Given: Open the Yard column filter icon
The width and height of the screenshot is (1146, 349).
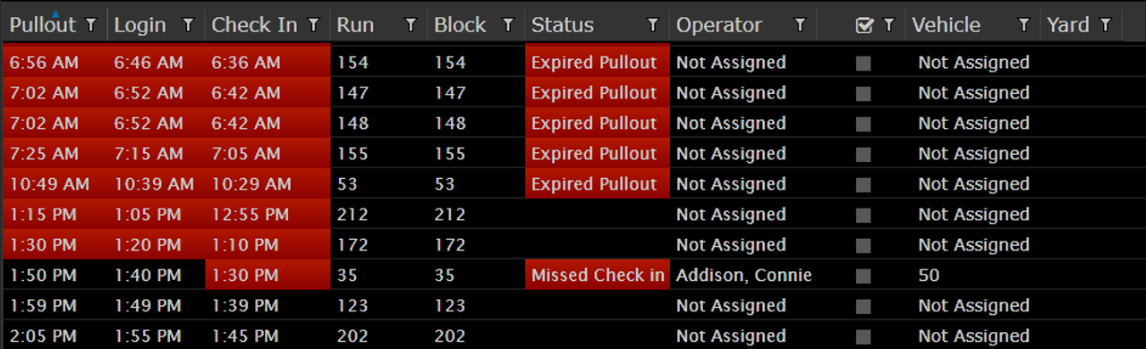Looking at the screenshot, I should (1106, 26).
